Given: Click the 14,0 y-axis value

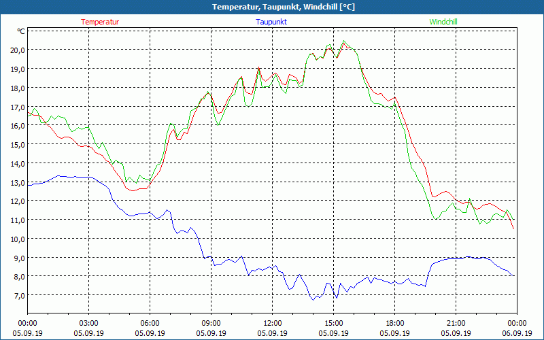Looking at the screenshot, I should [18, 163].
